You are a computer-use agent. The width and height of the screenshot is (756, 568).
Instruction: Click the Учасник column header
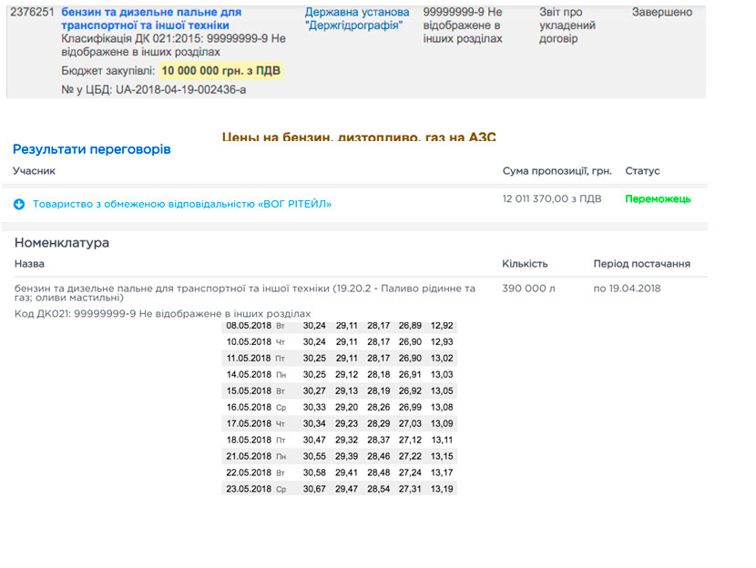click(x=35, y=171)
